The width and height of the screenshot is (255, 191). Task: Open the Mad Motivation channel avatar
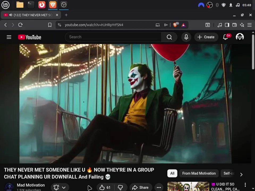point(9,187)
